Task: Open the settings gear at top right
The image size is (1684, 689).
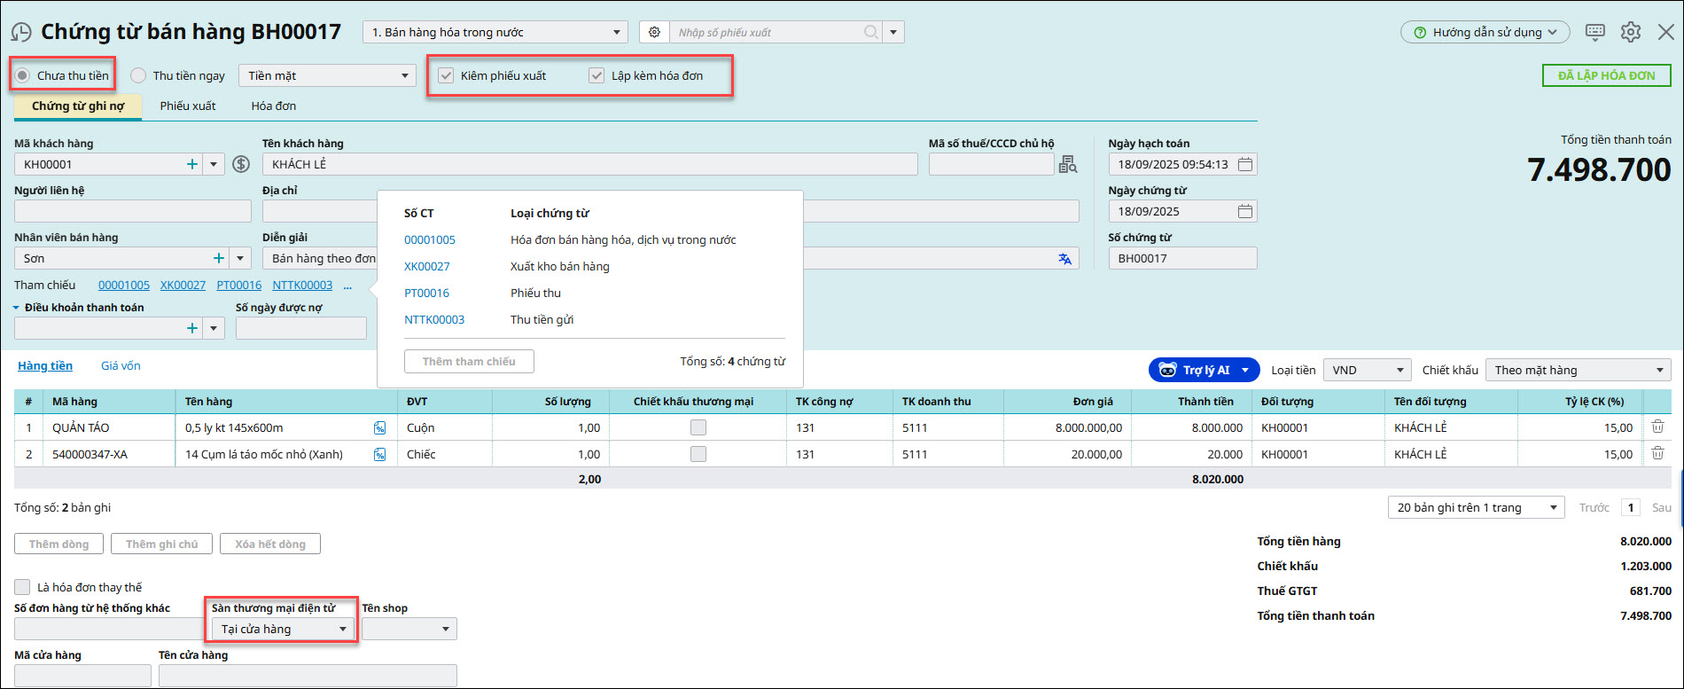Action: point(1630,33)
